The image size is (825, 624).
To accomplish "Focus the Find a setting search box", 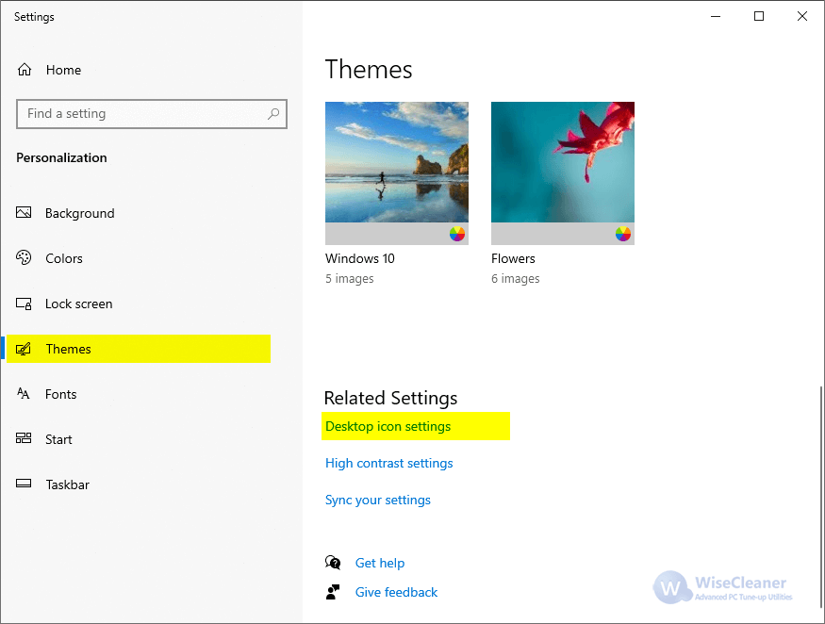I will coord(152,114).
